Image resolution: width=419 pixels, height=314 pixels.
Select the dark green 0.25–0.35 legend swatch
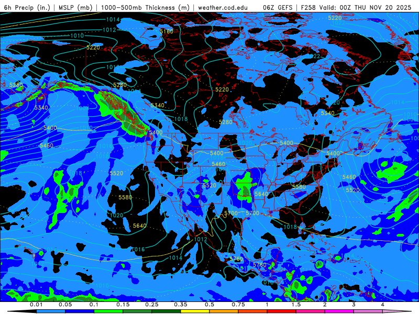click(166, 311)
